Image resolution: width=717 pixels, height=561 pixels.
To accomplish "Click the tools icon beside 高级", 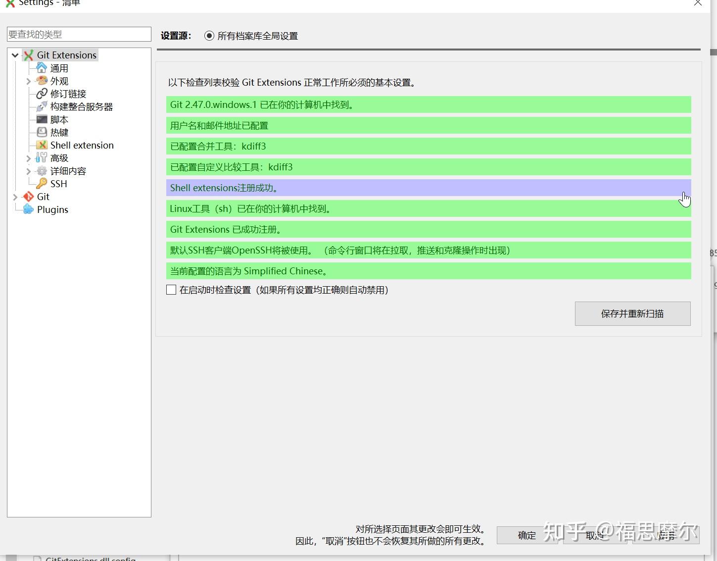I will [42, 158].
